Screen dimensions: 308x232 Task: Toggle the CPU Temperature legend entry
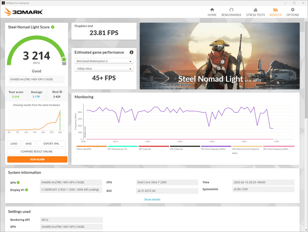coord(123,147)
